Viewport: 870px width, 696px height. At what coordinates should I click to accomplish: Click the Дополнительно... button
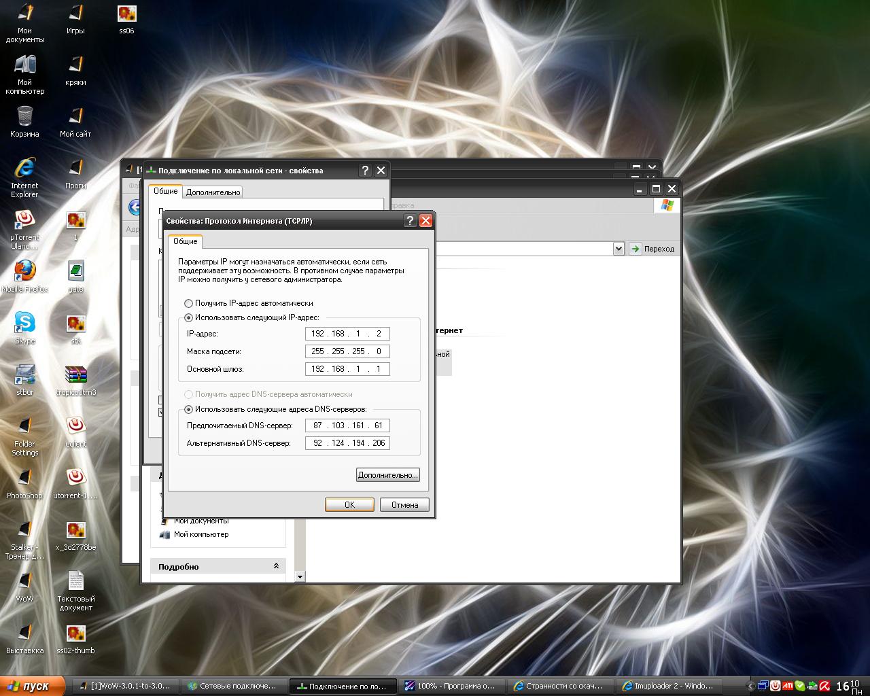(387, 475)
